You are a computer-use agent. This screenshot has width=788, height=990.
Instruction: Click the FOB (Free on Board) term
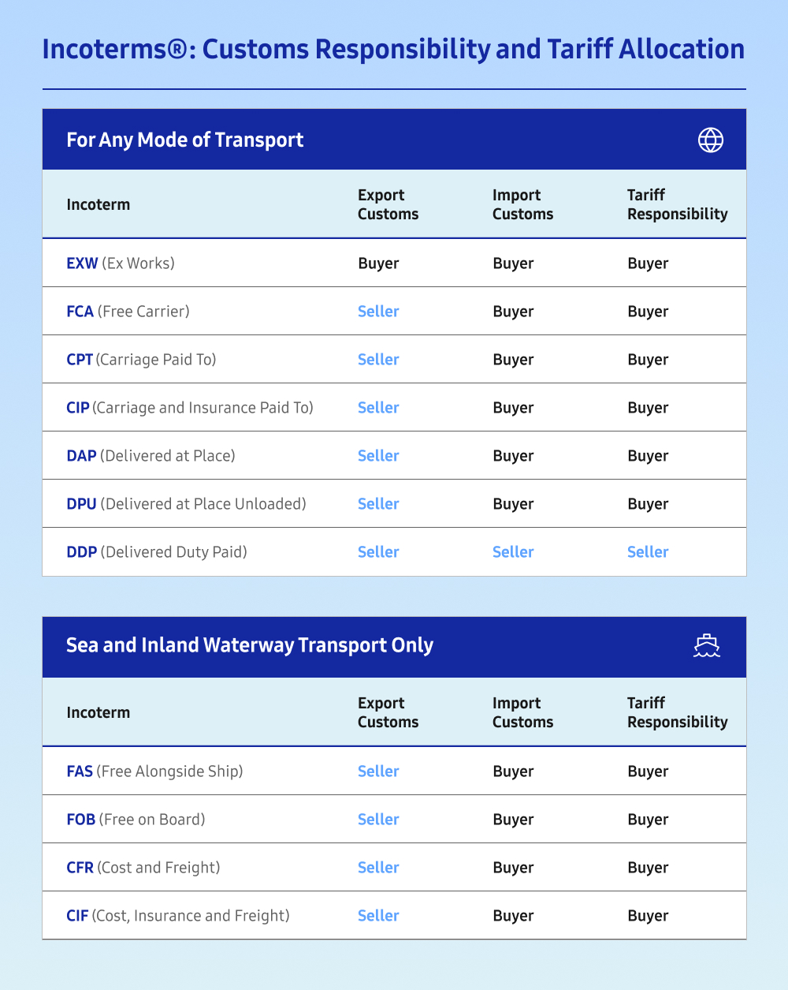tap(136, 820)
